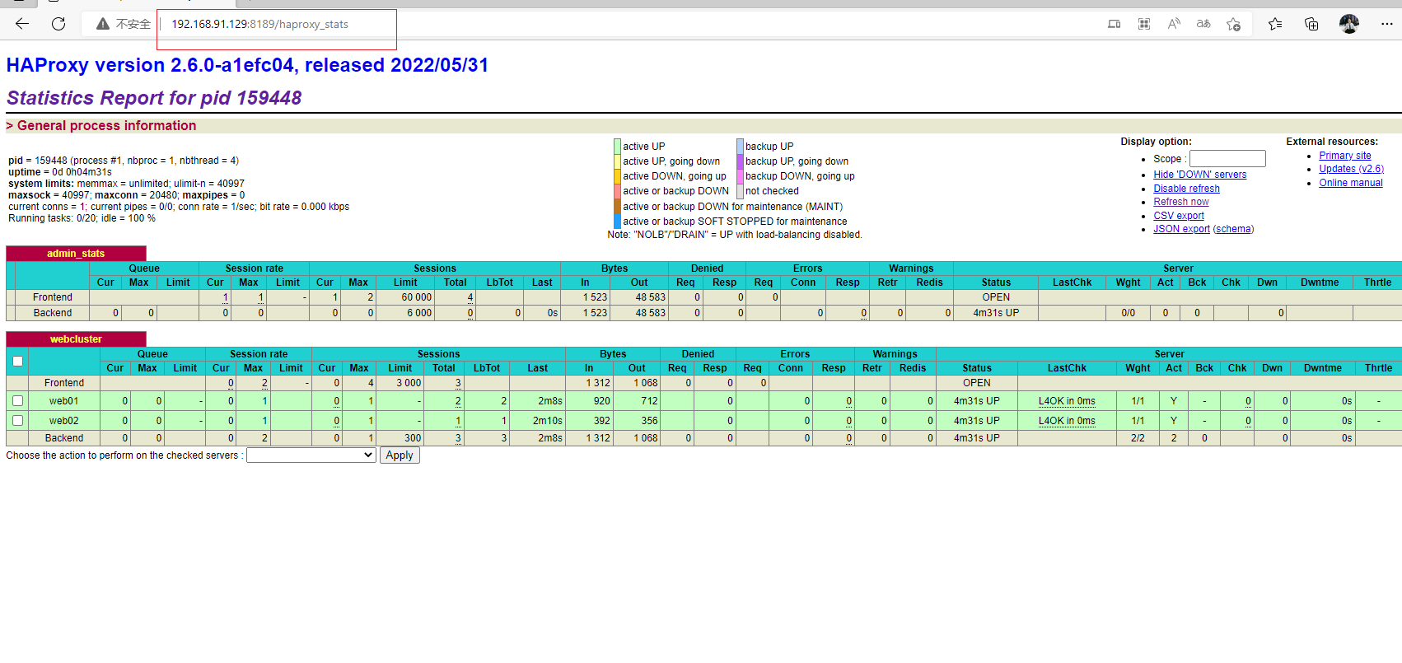Screen dimensions: 1402x663
Task: Open the browser settings ellipsis menu
Action: click(x=1387, y=24)
